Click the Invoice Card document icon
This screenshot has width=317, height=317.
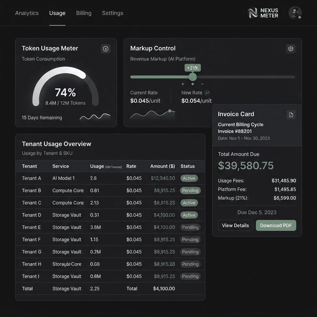tap(291, 115)
